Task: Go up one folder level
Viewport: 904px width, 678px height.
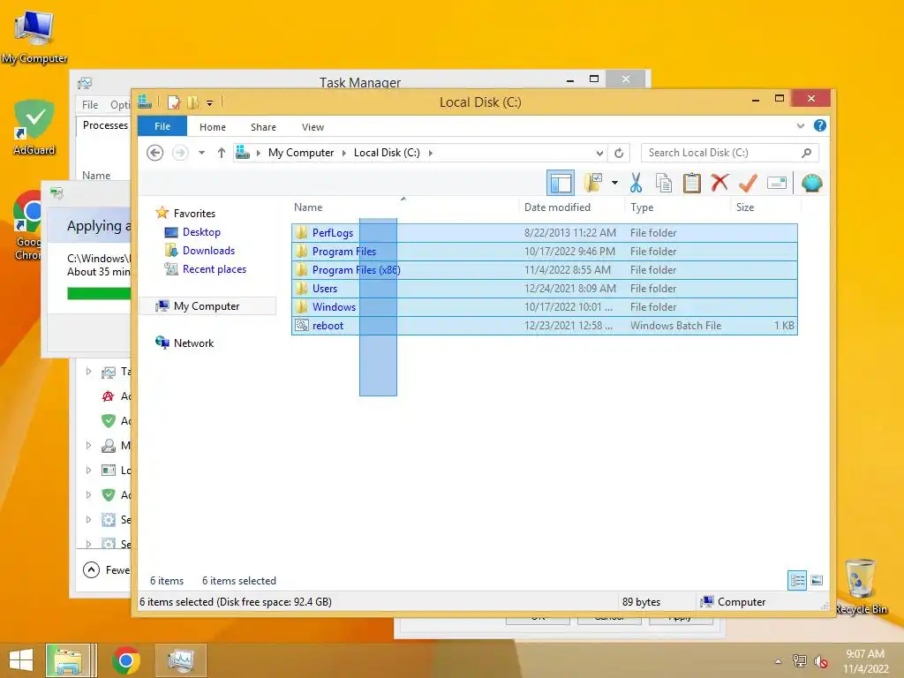Action: tap(222, 153)
